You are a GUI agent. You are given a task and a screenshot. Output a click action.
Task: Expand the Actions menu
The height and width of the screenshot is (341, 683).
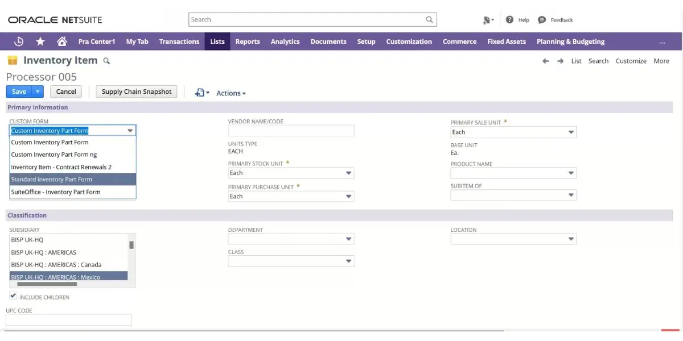tap(231, 93)
